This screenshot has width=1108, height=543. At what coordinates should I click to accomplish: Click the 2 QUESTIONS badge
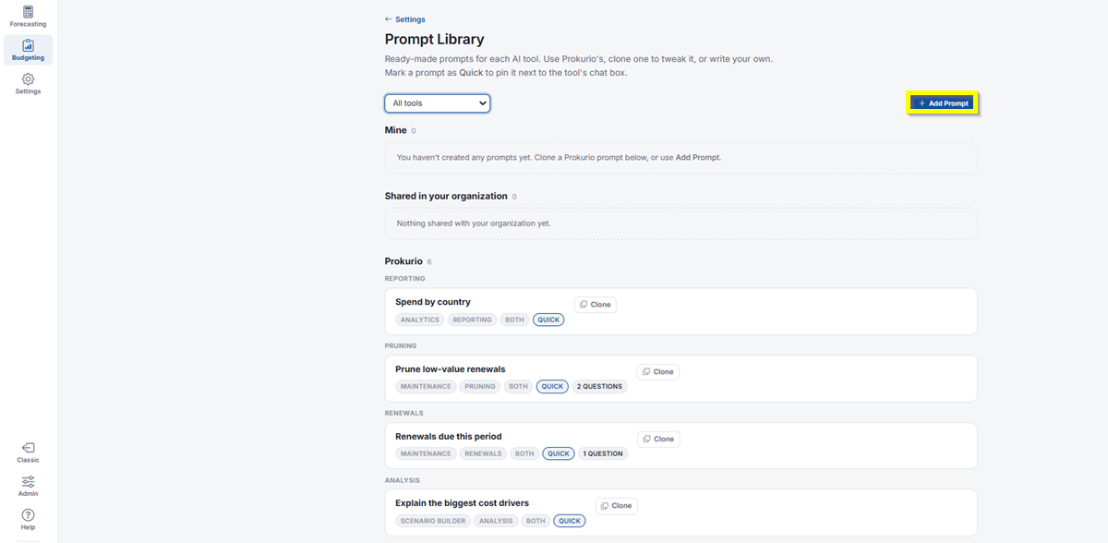(600, 387)
